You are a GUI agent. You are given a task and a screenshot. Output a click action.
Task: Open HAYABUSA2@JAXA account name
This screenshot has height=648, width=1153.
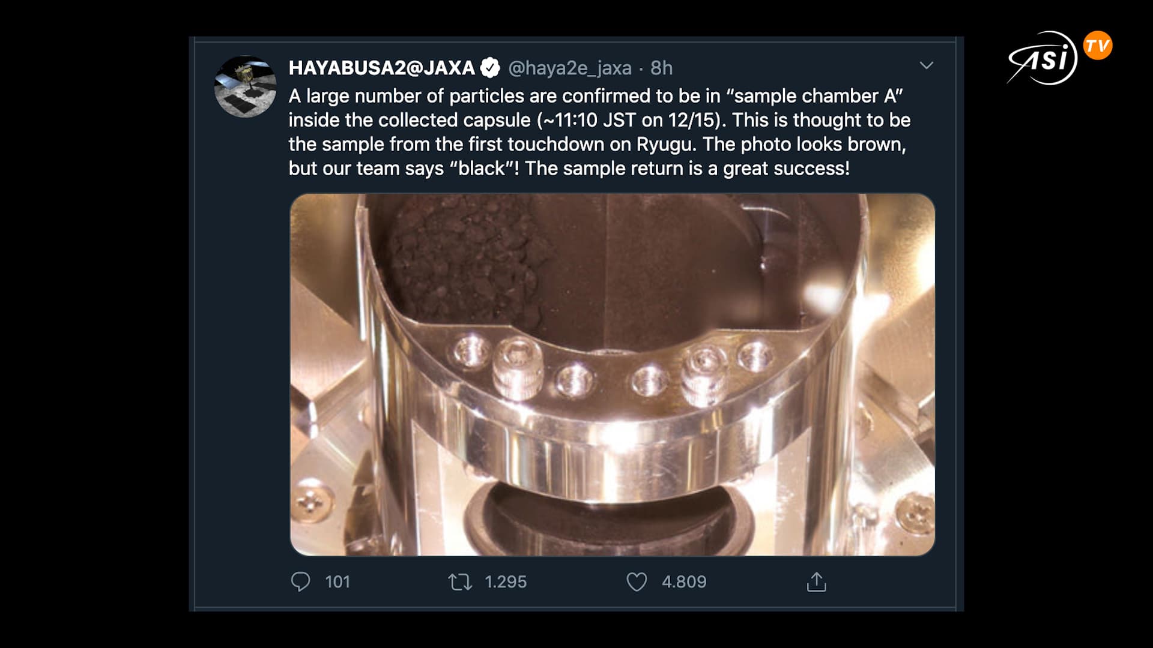[381, 68]
